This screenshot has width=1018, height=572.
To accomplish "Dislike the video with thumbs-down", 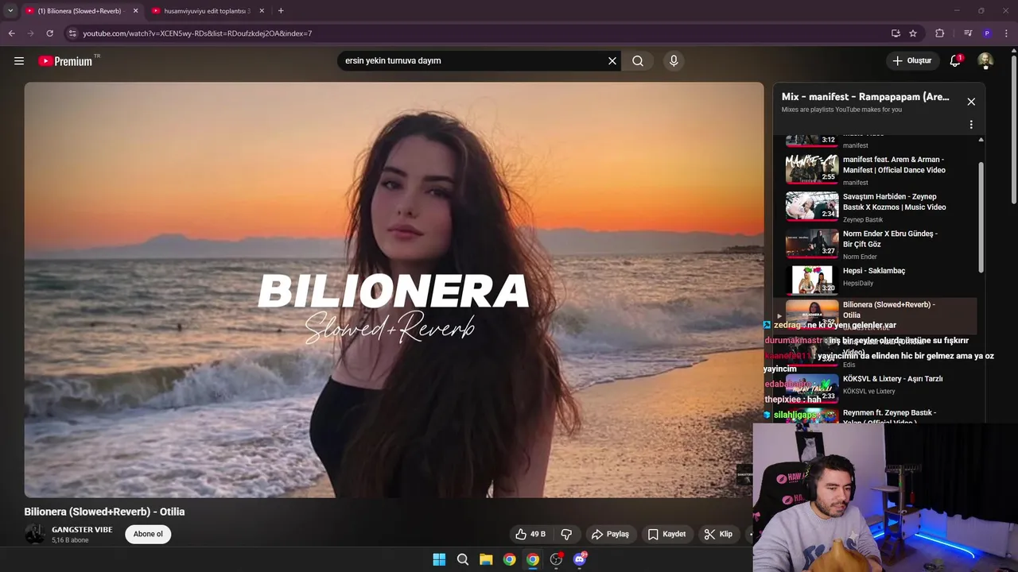I will click(566, 534).
